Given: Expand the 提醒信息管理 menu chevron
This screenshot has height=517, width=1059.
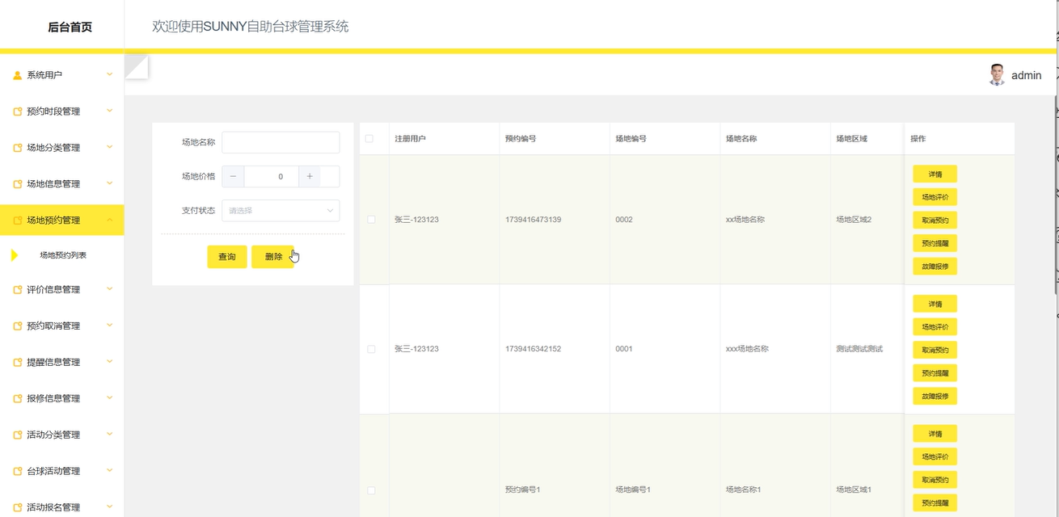Looking at the screenshot, I should click(110, 362).
